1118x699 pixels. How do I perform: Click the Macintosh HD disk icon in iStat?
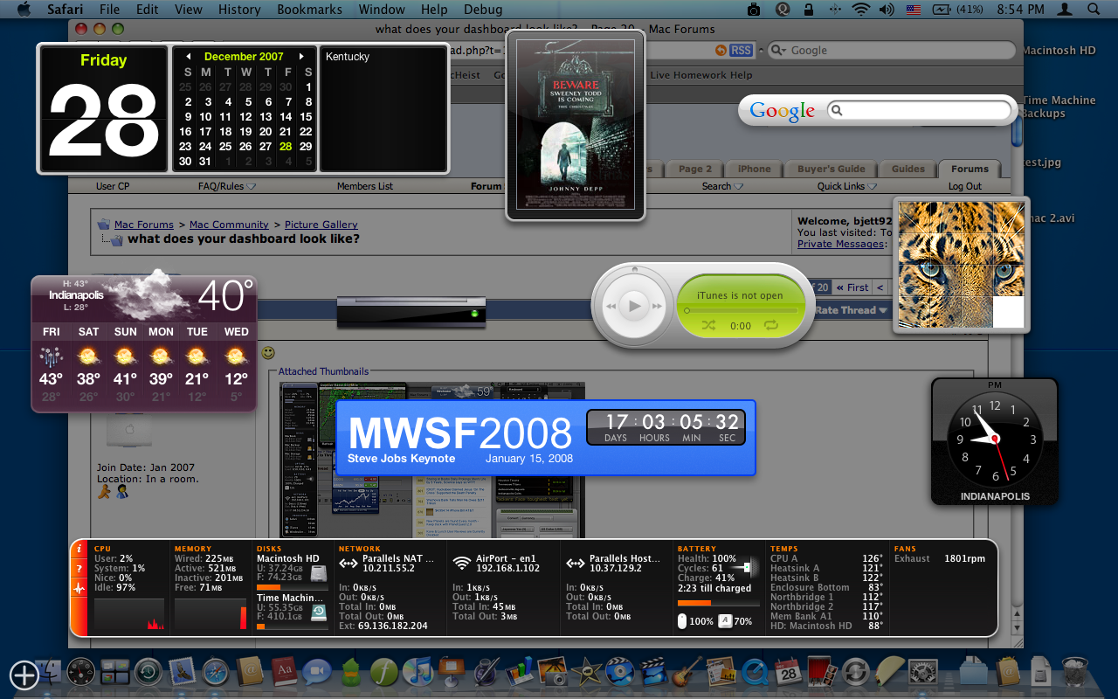tap(319, 573)
